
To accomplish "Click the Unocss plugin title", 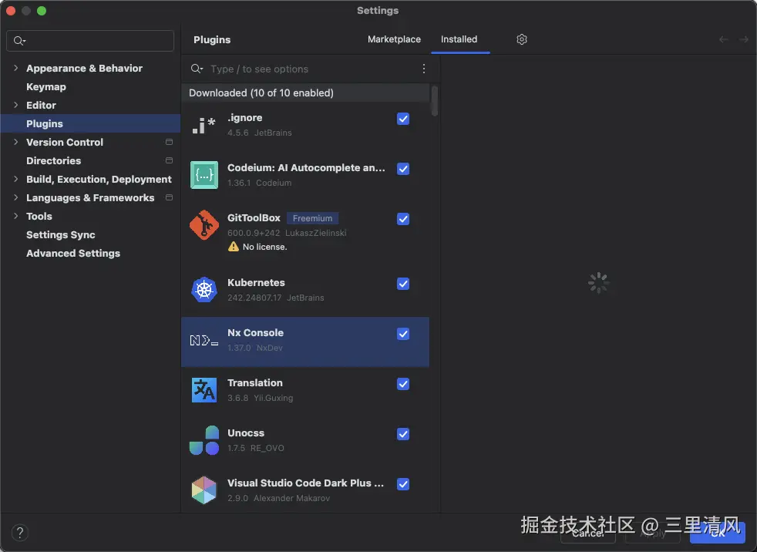I will coord(246,433).
